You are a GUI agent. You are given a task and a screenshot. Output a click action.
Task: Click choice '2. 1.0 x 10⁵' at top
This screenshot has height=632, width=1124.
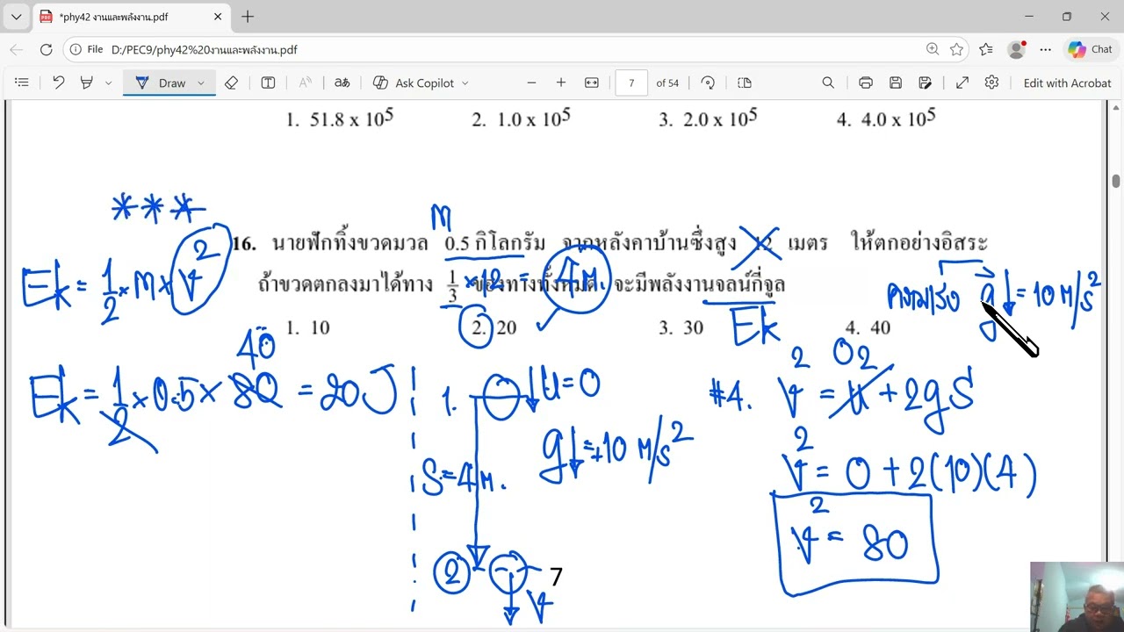521,119
